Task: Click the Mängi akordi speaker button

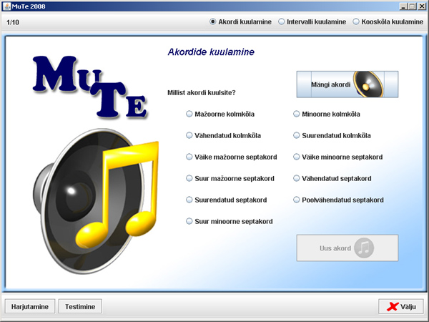Action: click(347, 84)
